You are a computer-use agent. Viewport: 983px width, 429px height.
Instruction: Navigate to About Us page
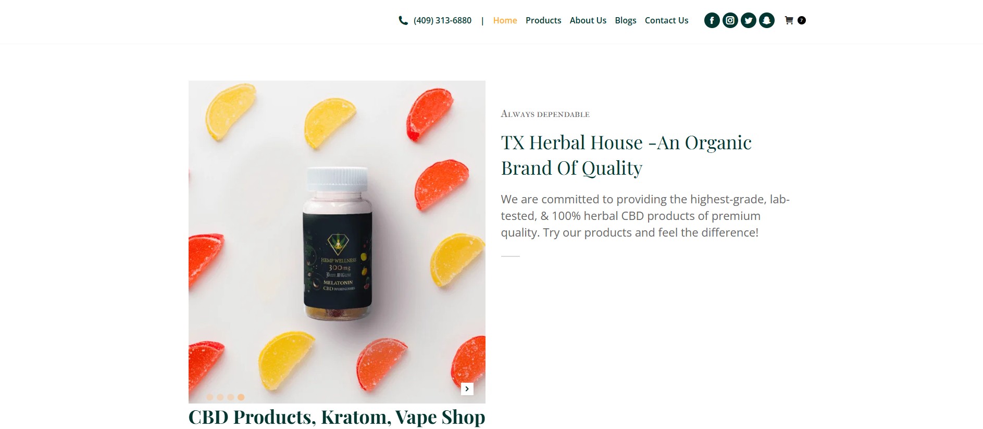pos(588,20)
